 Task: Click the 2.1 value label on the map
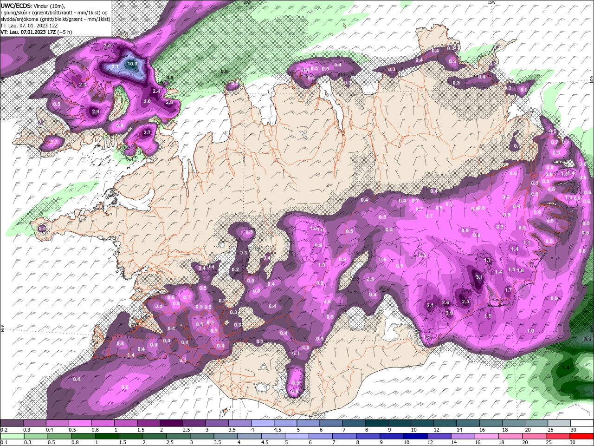click(x=430, y=306)
